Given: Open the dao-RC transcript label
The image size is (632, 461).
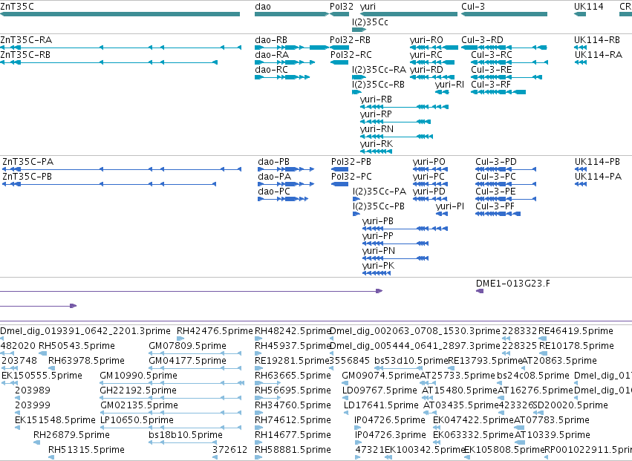Looking at the screenshot, I should (271, 69).
